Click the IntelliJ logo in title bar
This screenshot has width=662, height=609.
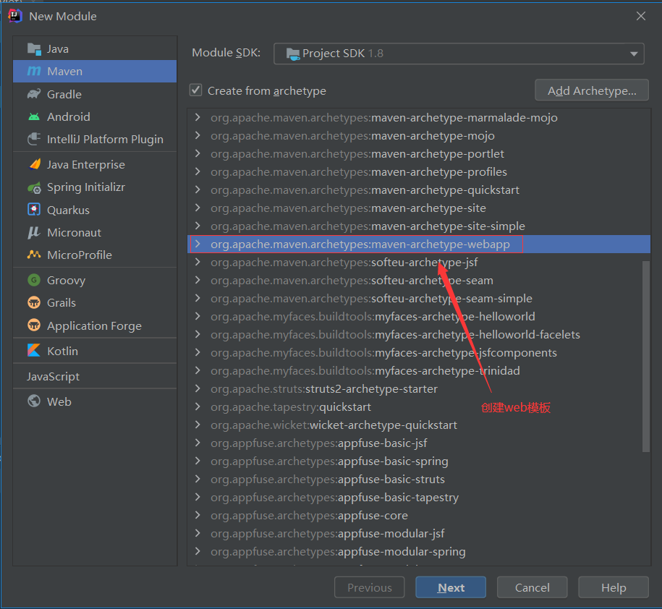(x=14, y=16)
